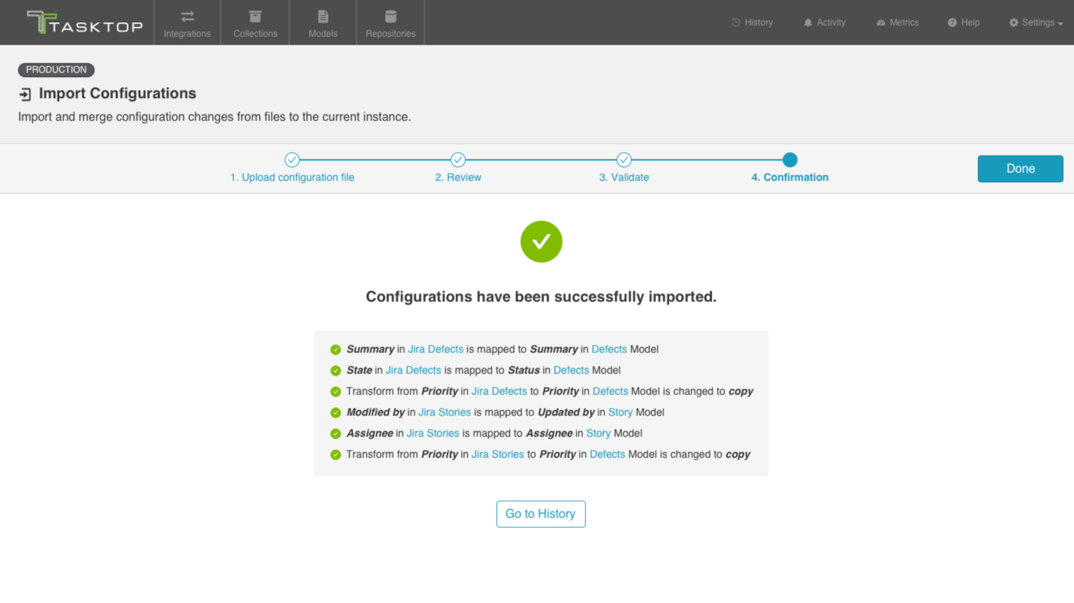Open Defects model link in Summary row
Screen dimensions: 1074x603
(x=609, y=349)
